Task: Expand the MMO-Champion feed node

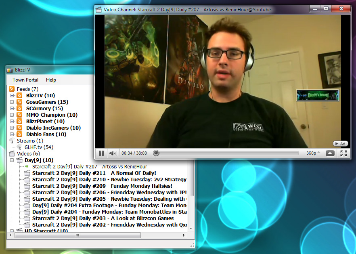Action: click(x=12, y=115)
